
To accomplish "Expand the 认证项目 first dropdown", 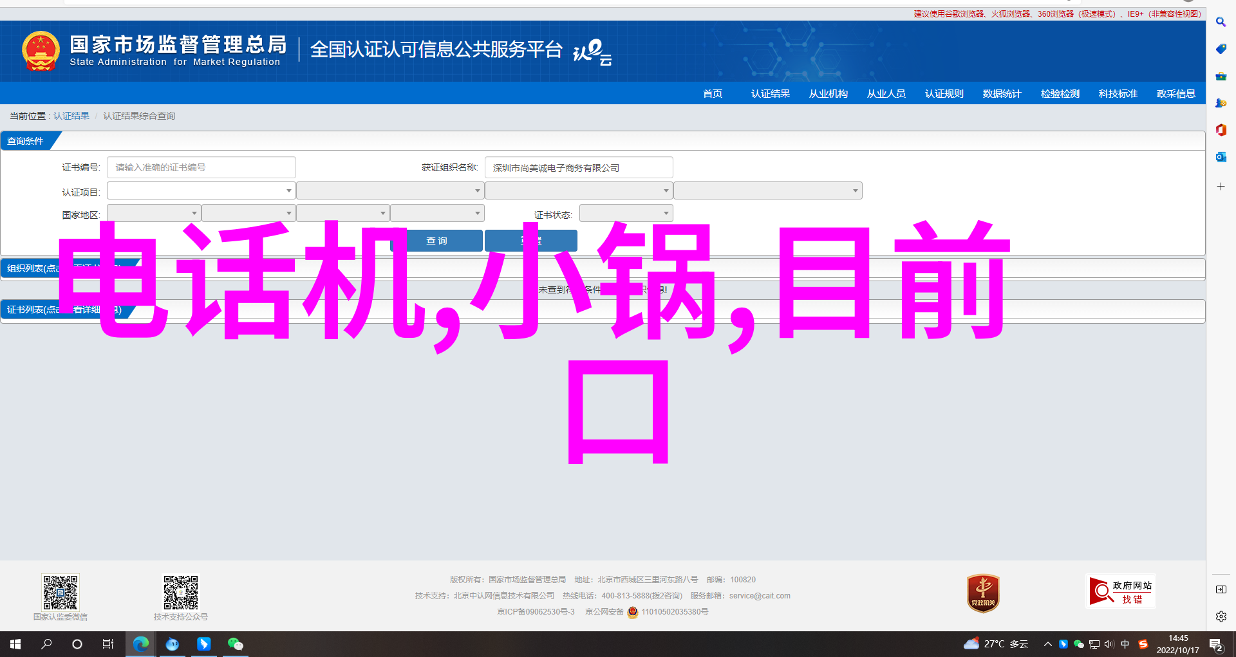I will 201,190.
